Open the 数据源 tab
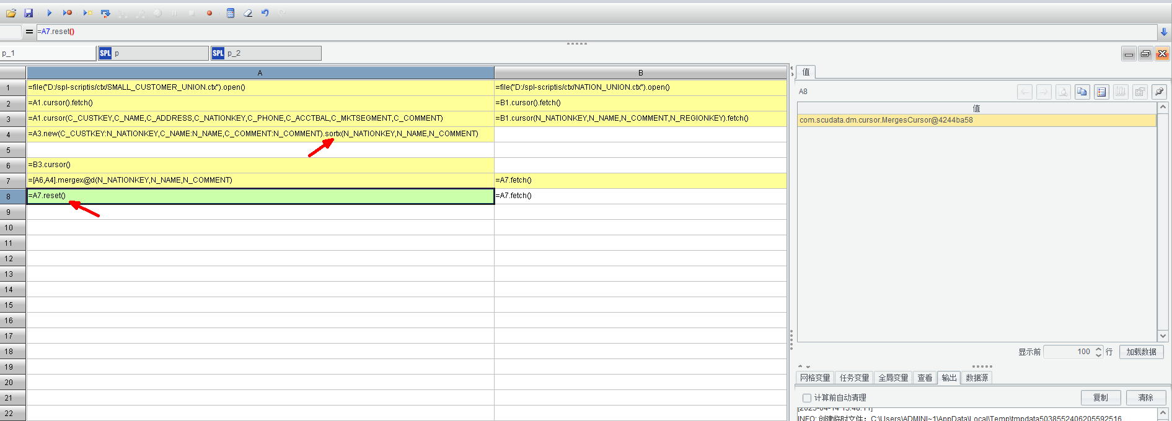Image resolution: width=1172 pixels, height=421 pixels. 977,378
